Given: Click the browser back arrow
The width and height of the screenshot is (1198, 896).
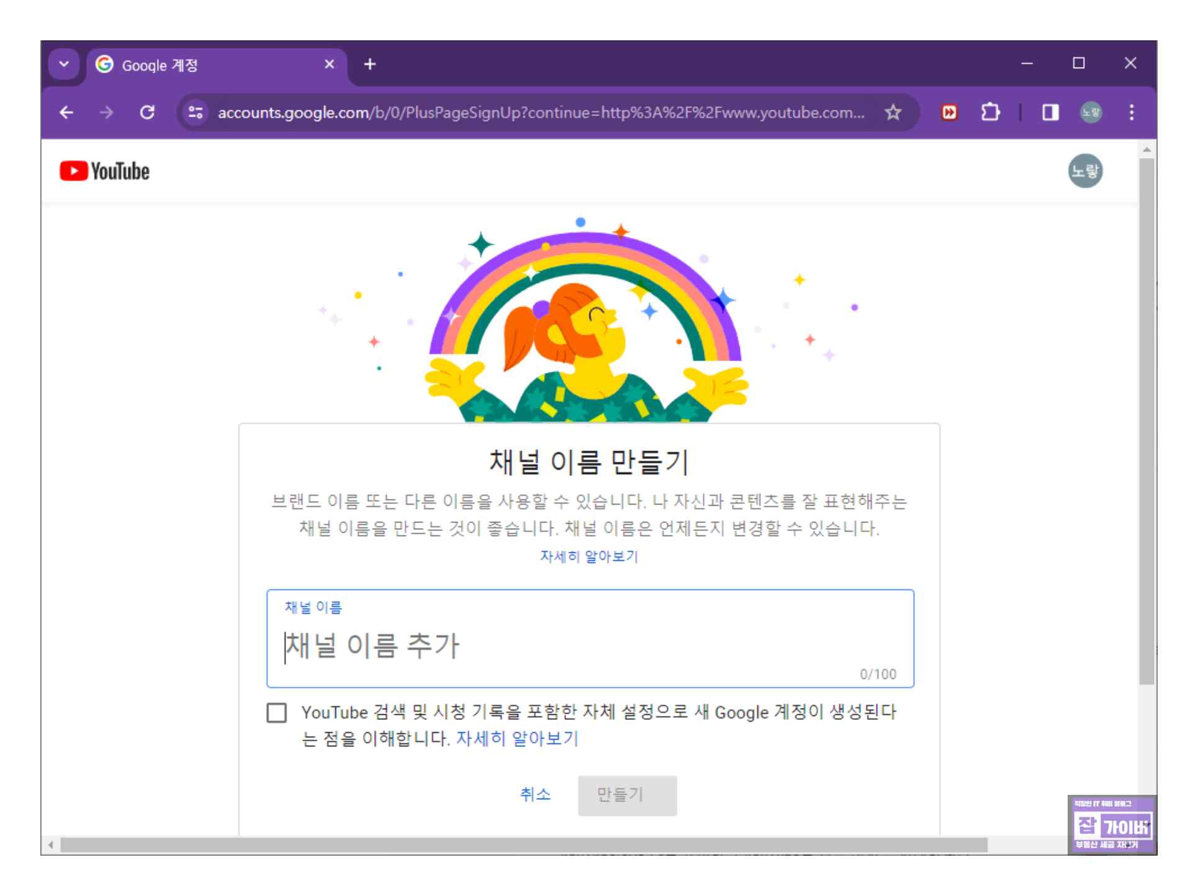Looking at the screenshot, I should pyautogui.click(x=66, y=112).
